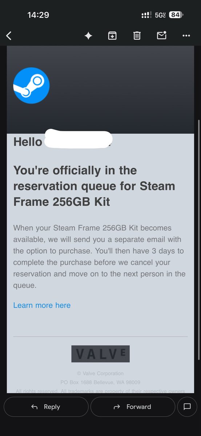Archive this email with the archive icon
Screen dimensions: 201x436
coord(112,36)
